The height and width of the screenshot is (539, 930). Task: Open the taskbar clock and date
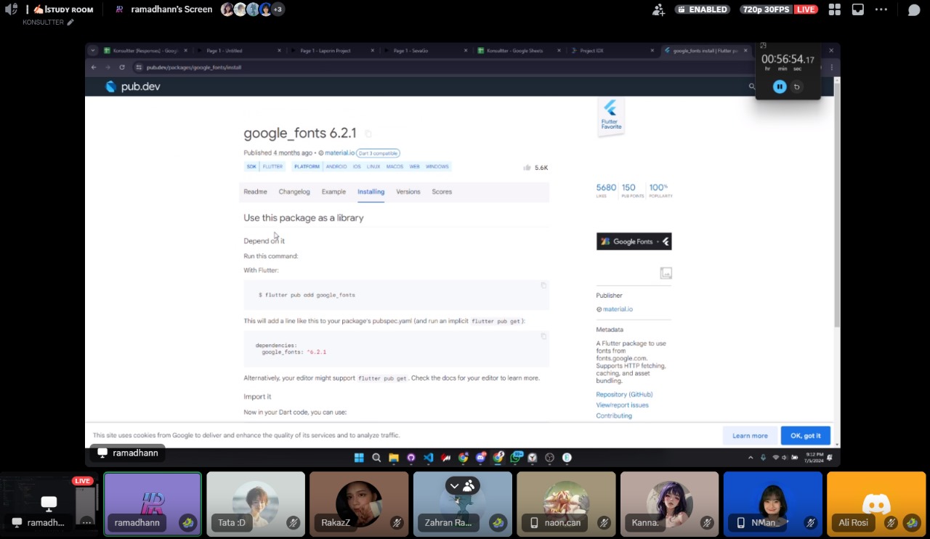coord(813,458)
